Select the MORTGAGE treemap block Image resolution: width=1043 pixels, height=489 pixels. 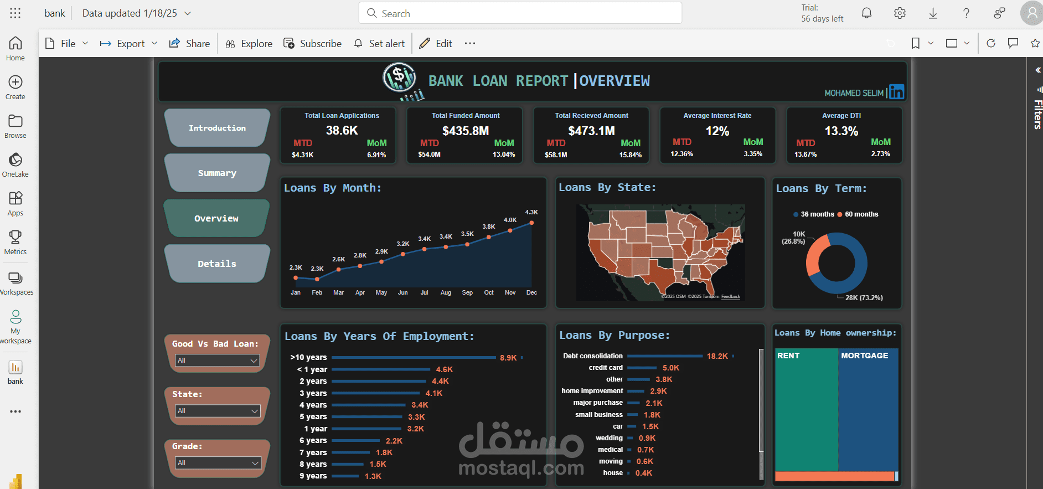point(868,410)
